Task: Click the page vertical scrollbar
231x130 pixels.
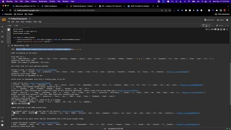Action: (x=230, y=84)
